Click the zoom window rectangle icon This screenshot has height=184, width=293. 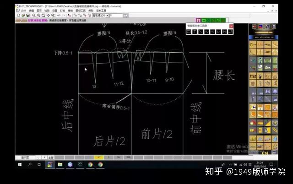tap(43, 15)
